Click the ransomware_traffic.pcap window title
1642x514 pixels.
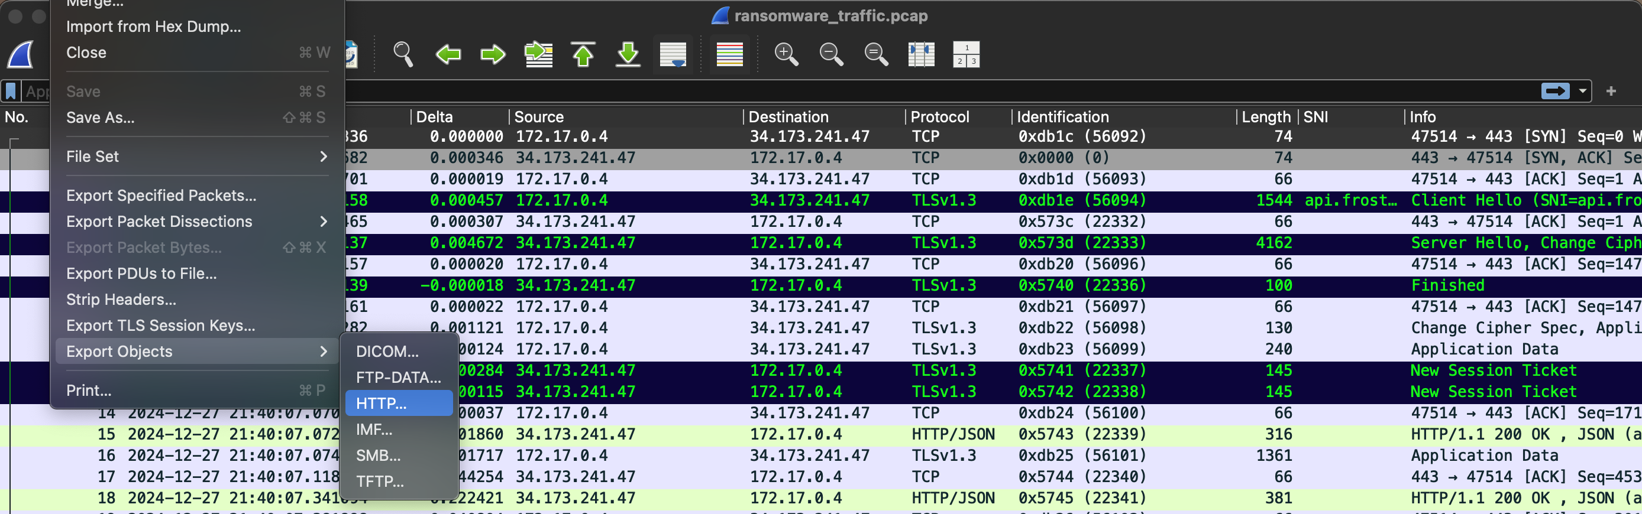[830, 16]
